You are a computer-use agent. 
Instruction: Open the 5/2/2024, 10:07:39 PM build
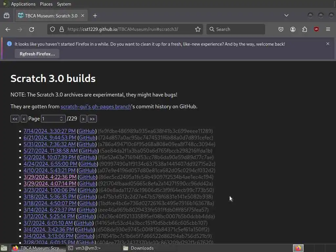(x=50, y=157)
